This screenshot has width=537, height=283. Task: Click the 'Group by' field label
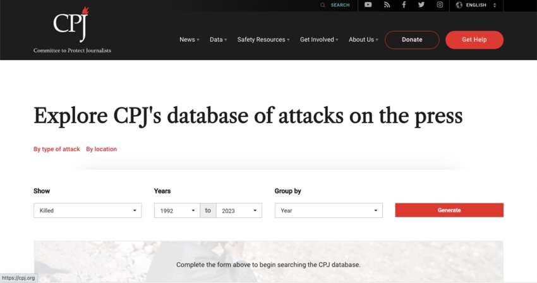click(287, 191)
